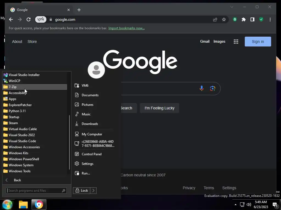Click the I'm Feeling Lucky button
The height and width of the screenshot is (210, 281).
coord(159,108)
